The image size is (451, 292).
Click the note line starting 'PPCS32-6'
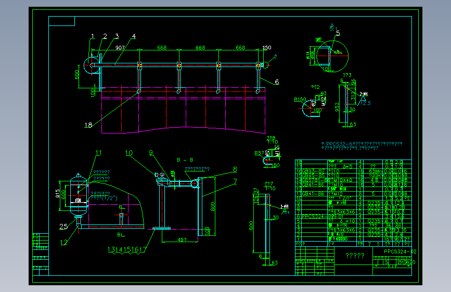pyautogui.click(x=362, y=144)
